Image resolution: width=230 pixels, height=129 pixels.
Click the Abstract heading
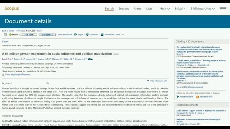(x=7, y=83)
